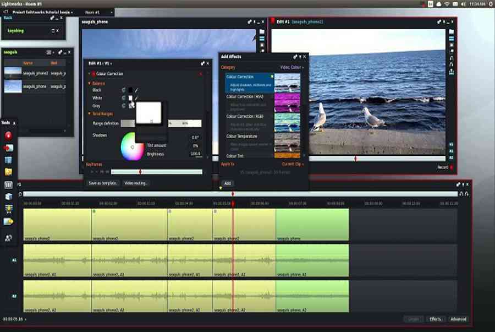The width and height of the screenshot is (495, 332).
Task: Open the import clips tool icon
Action: (x=9, y=148)
